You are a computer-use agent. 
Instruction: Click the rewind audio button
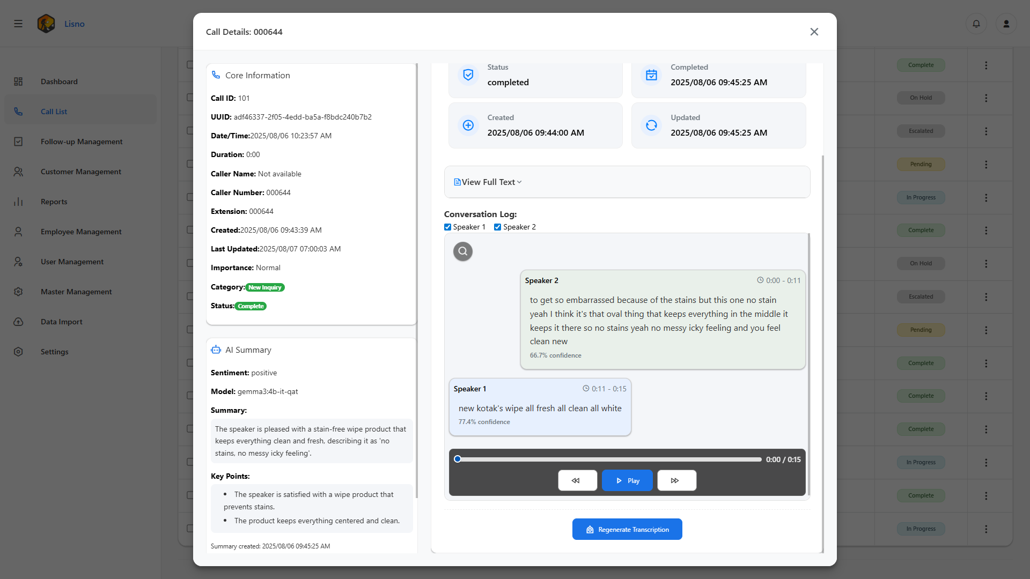[577, 480]
